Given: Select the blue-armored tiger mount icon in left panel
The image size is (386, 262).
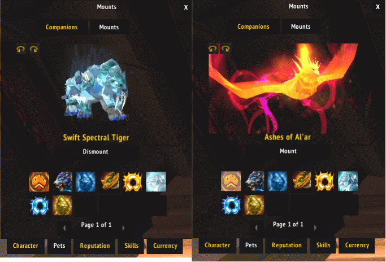Looking at the screenshot, I should pos(63,182).
